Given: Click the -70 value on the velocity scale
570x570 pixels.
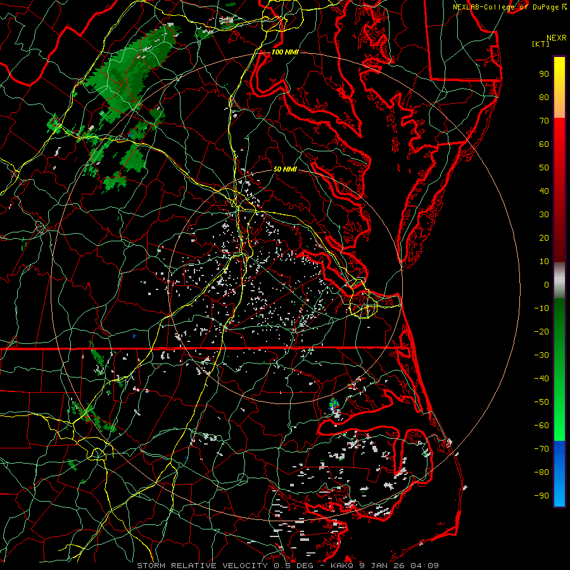Looking at the screenshot, I should point(541,448).
